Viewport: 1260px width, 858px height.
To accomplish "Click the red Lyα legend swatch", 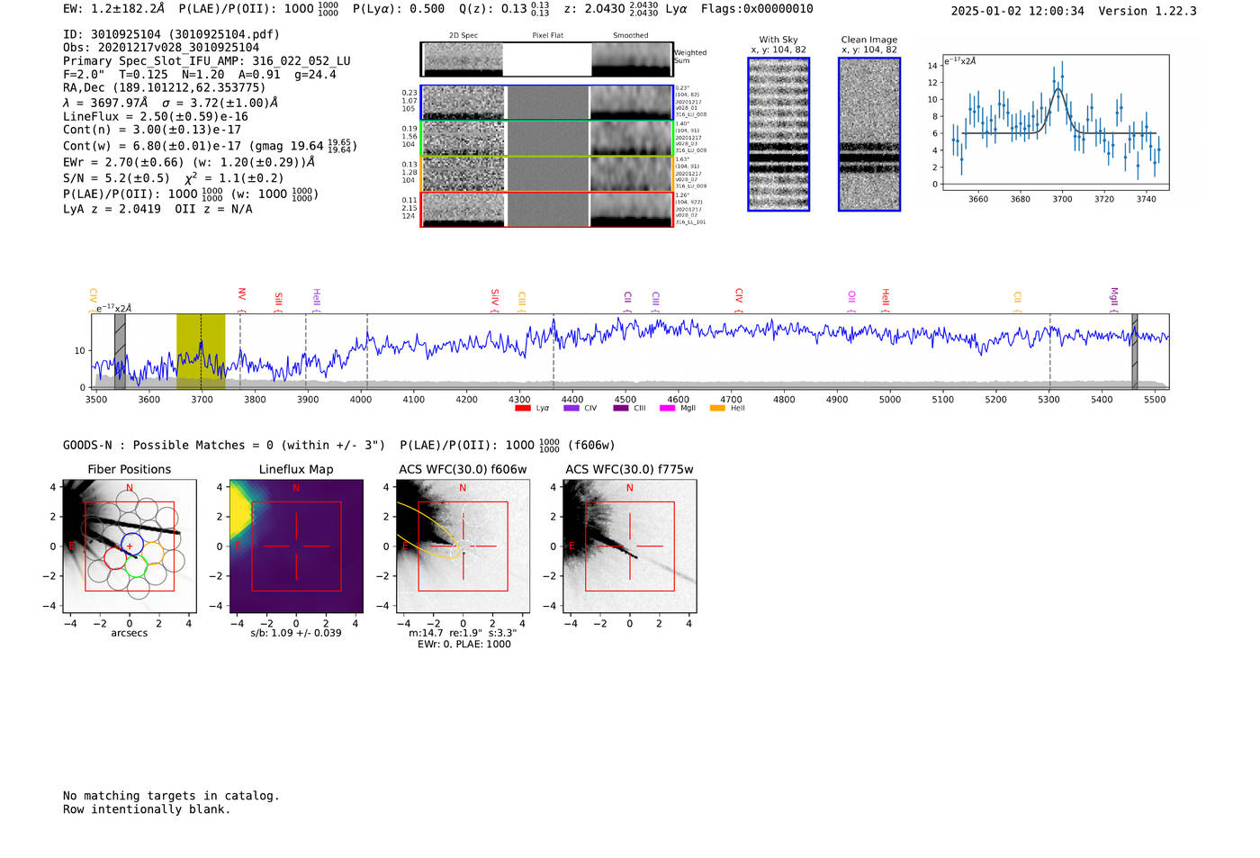I will [522, 409].
